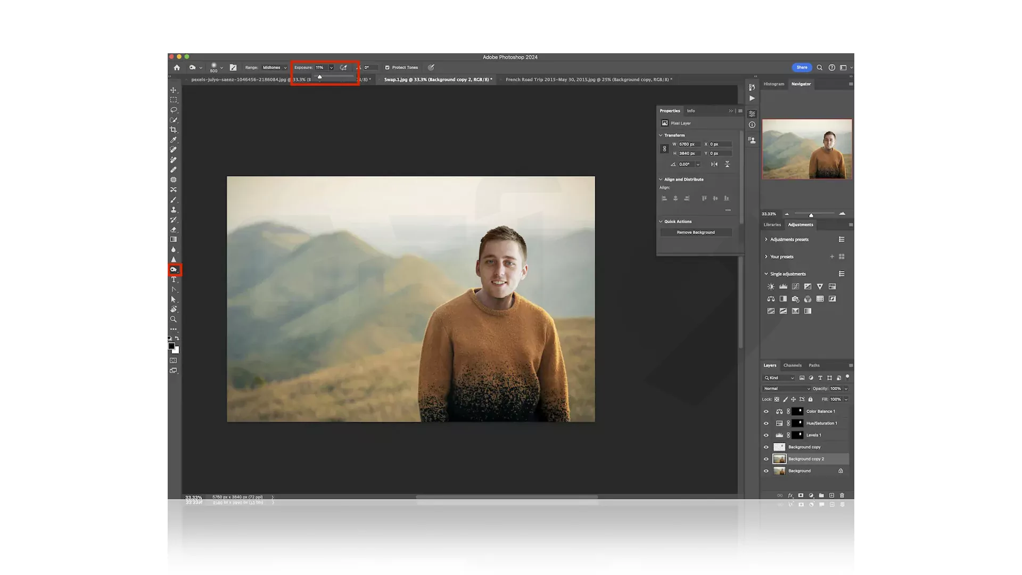Hide the Background copy 2 layer
The width and height of the screenshot is (1022, 575).
pyautogui.click(x=766, y=459)
